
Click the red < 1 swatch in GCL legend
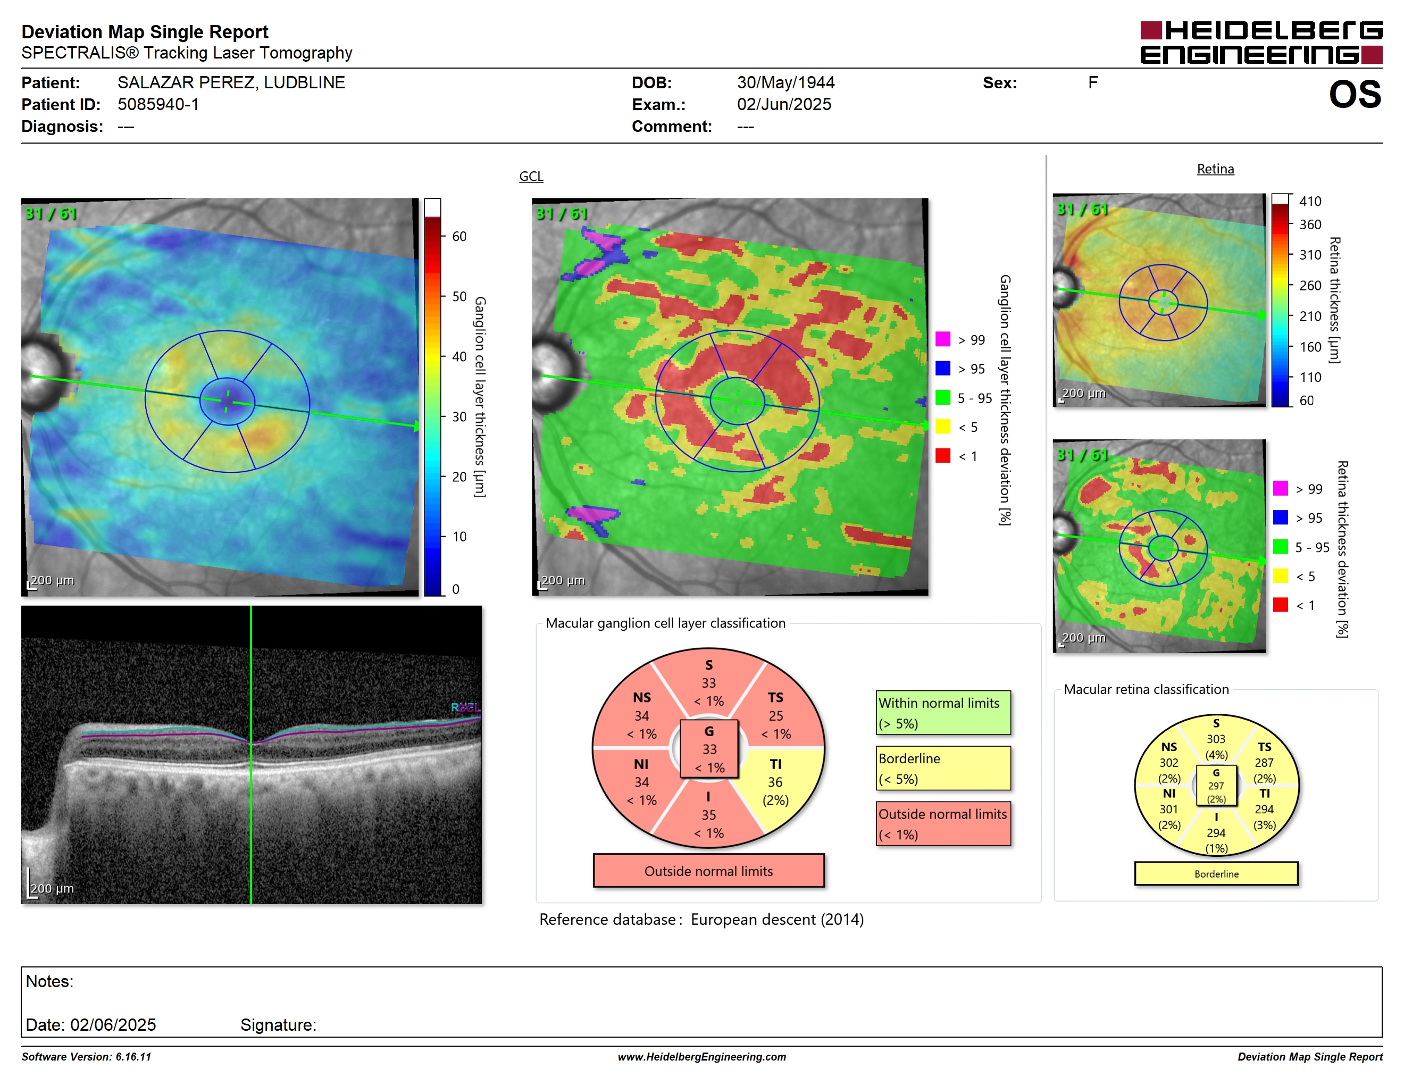pos(942,456)
